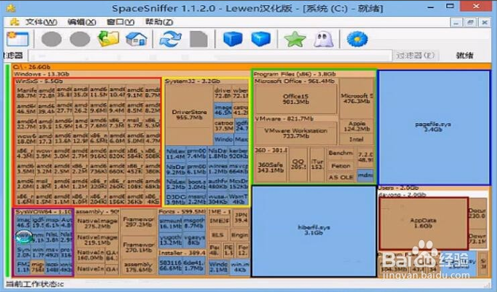Image resolution: width=497 pixels, height=292 pixels.
Task: Click the C:\ - 26.6Gb header bar
Action: click(x=252, y=67)
